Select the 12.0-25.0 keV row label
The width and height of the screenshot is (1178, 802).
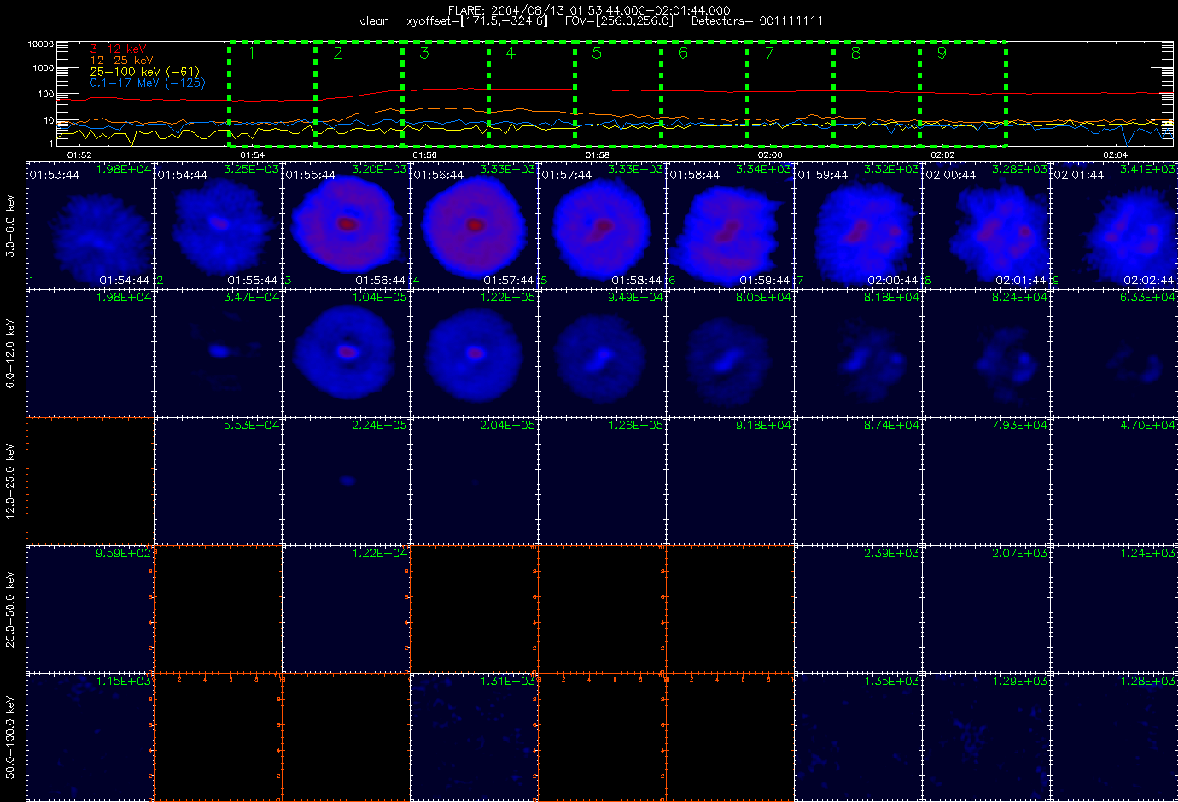(x=10, y=481)
